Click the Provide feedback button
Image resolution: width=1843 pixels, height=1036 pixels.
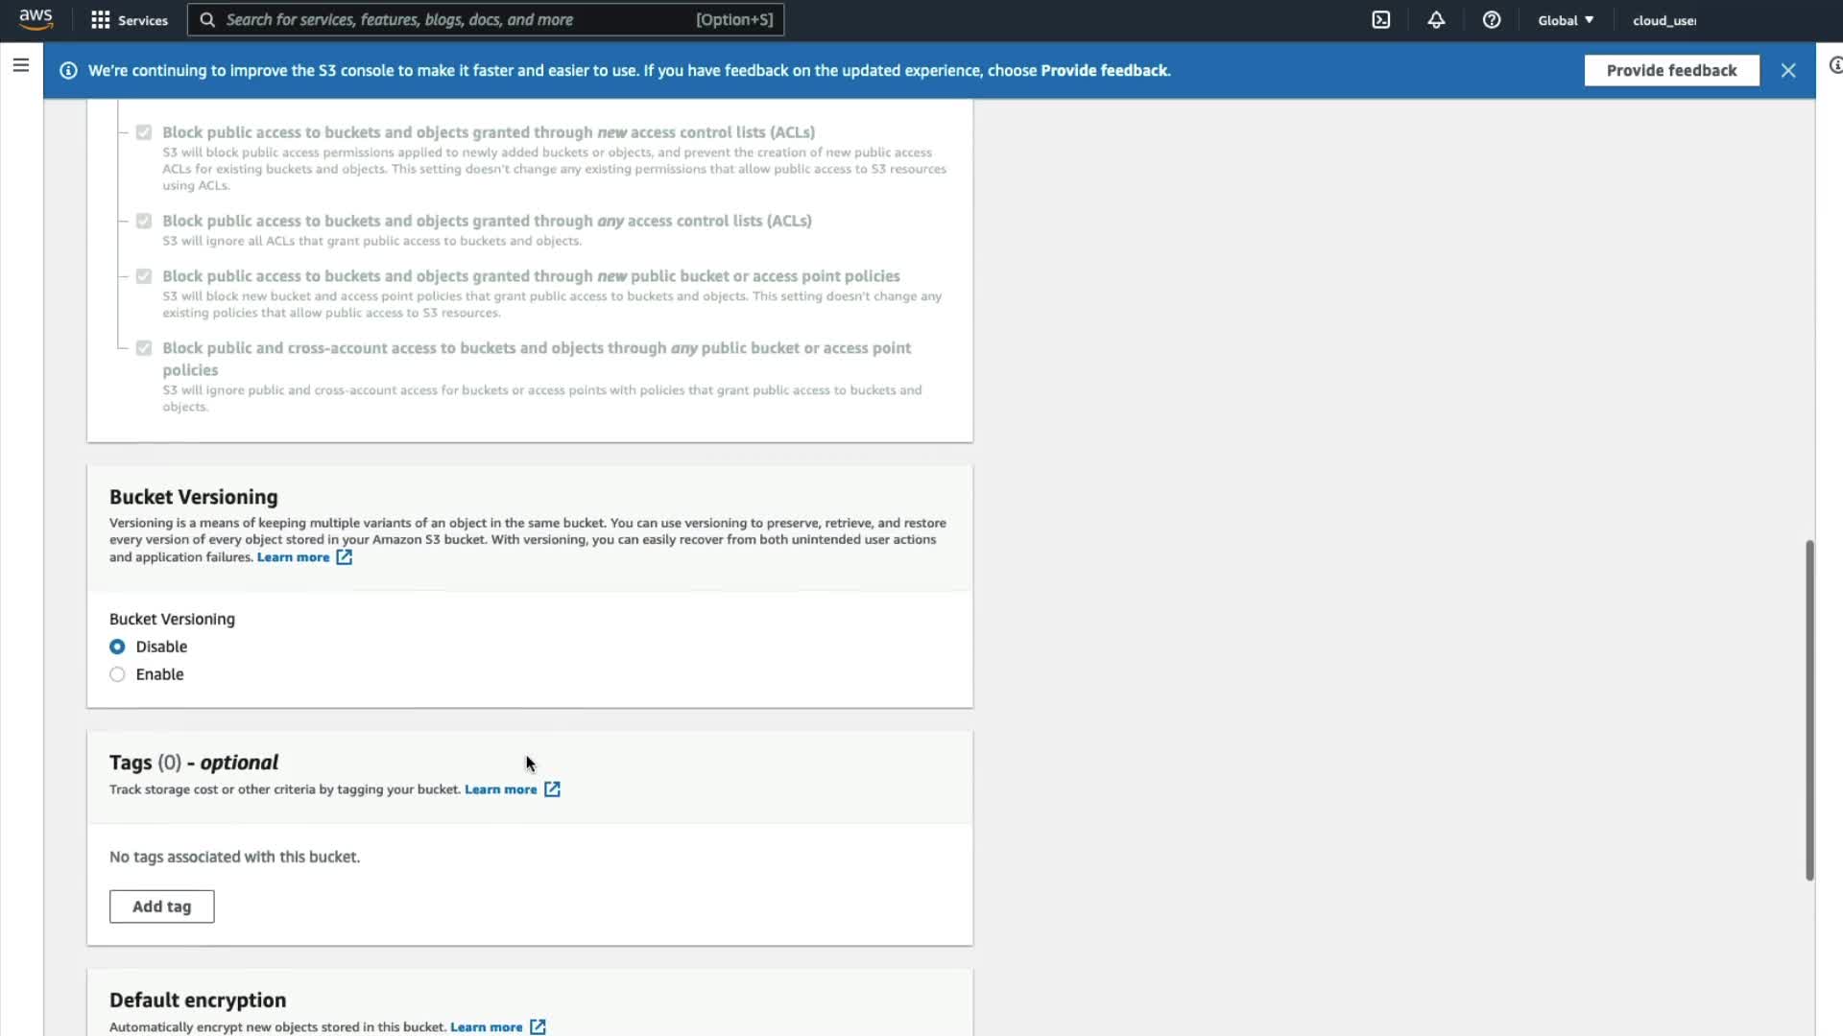1671,71
